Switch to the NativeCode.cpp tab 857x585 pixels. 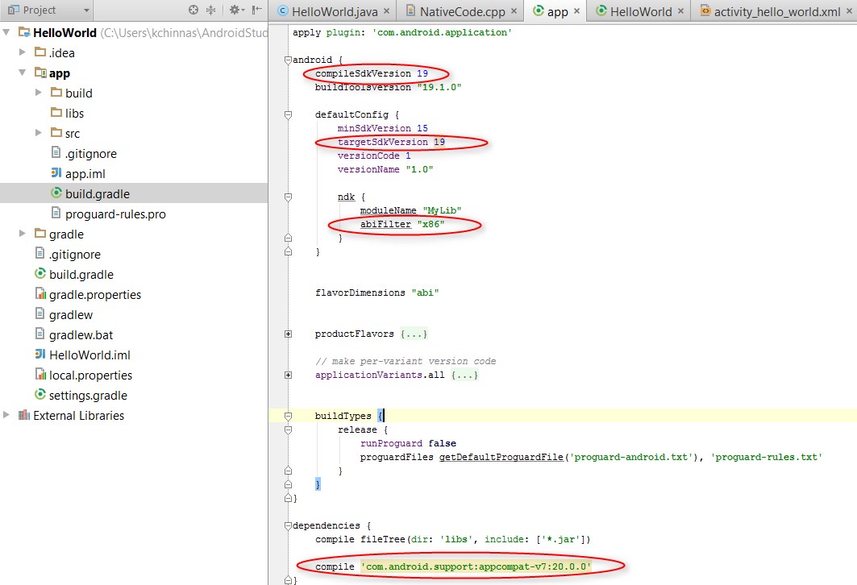pyautogui.click(x=454, y=11)
